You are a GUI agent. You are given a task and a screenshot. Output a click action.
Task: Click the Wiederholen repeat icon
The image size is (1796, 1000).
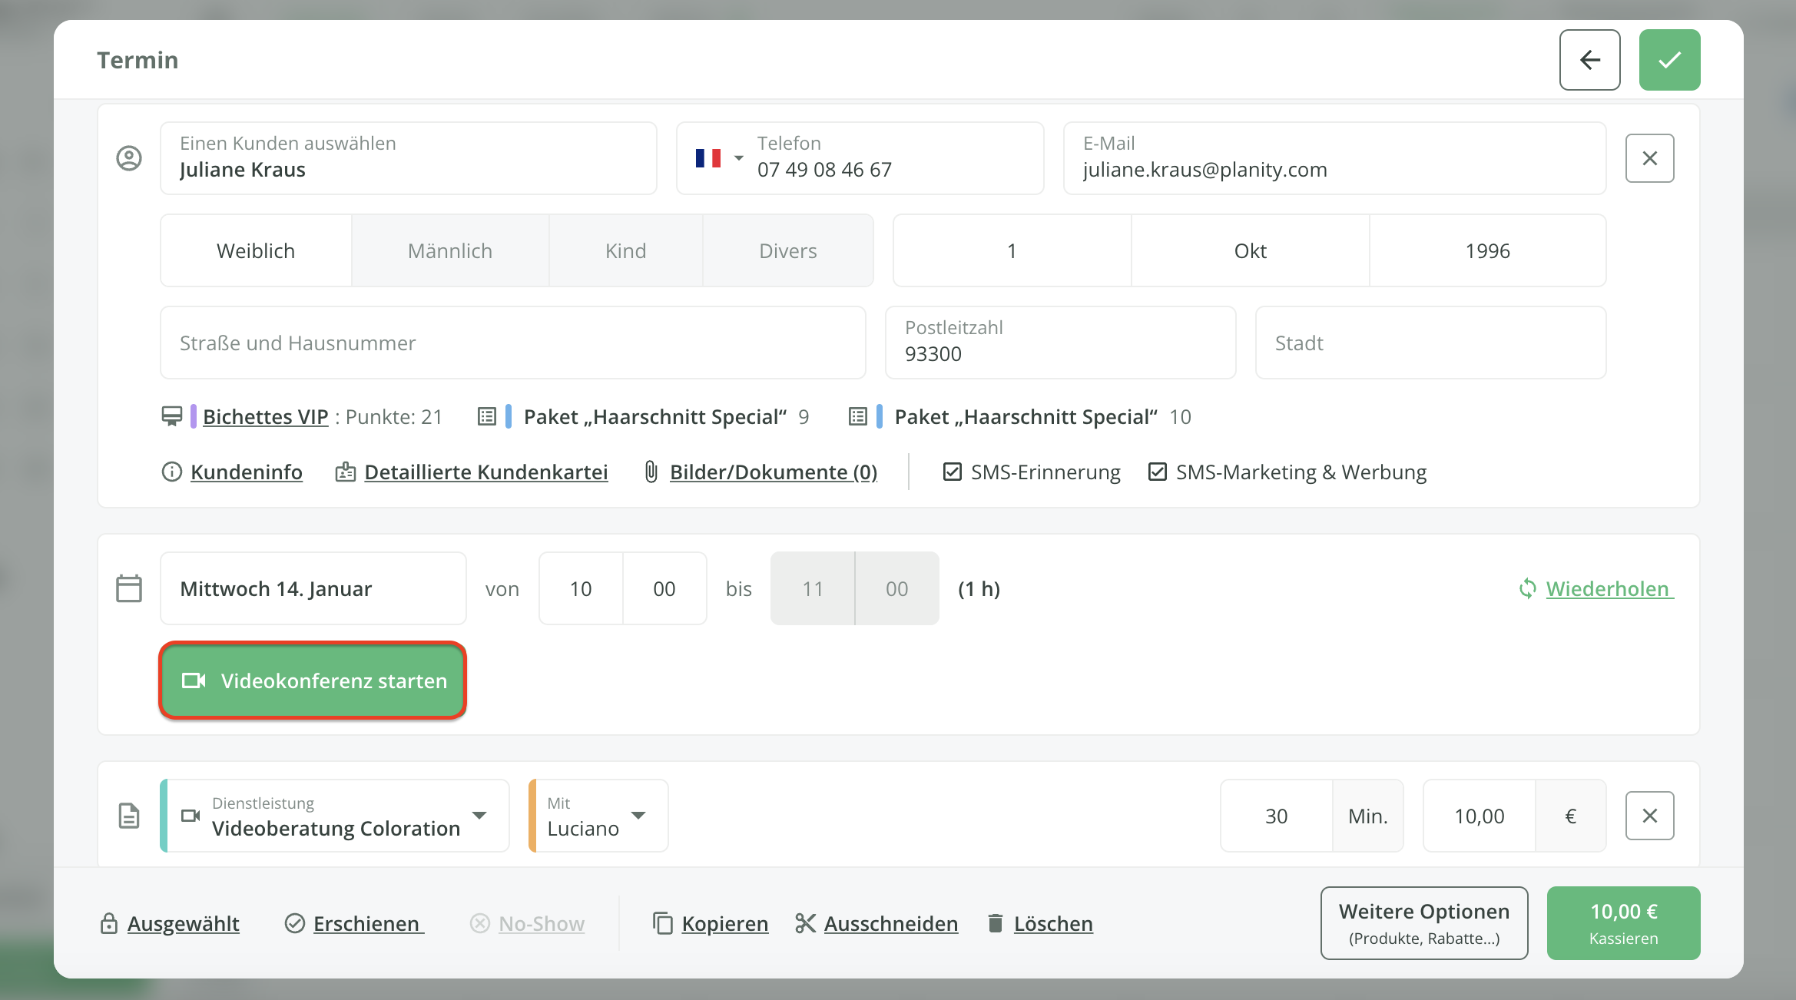tap(1527, 589)
